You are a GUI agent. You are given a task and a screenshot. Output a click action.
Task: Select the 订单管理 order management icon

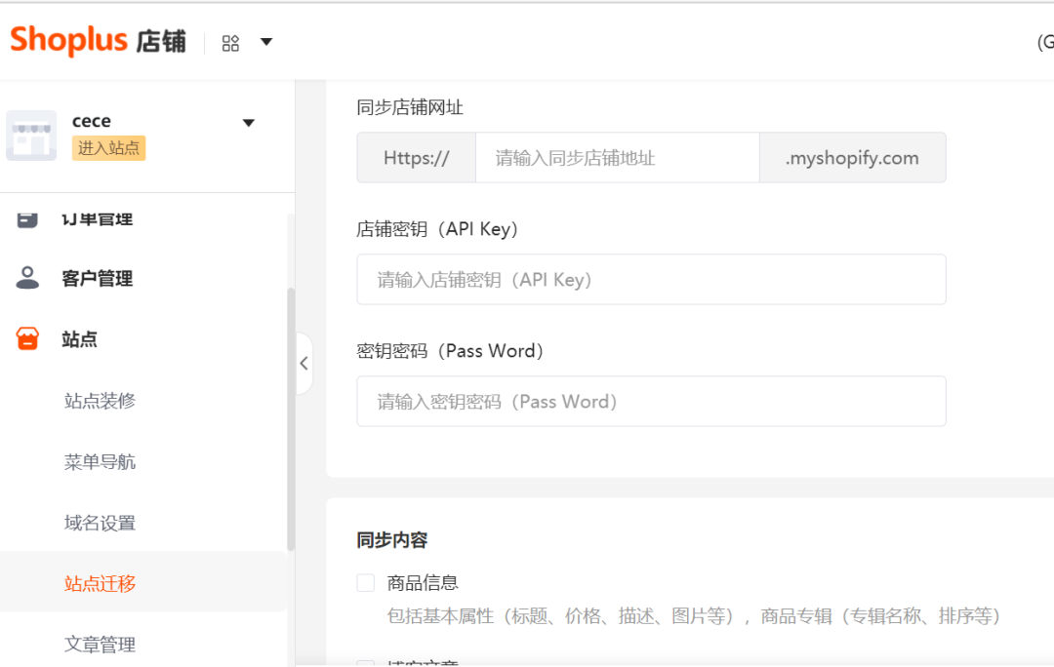(x=24, y=218)
